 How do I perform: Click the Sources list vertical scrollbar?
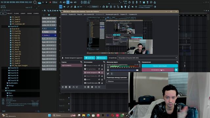(x=104, y=71)
